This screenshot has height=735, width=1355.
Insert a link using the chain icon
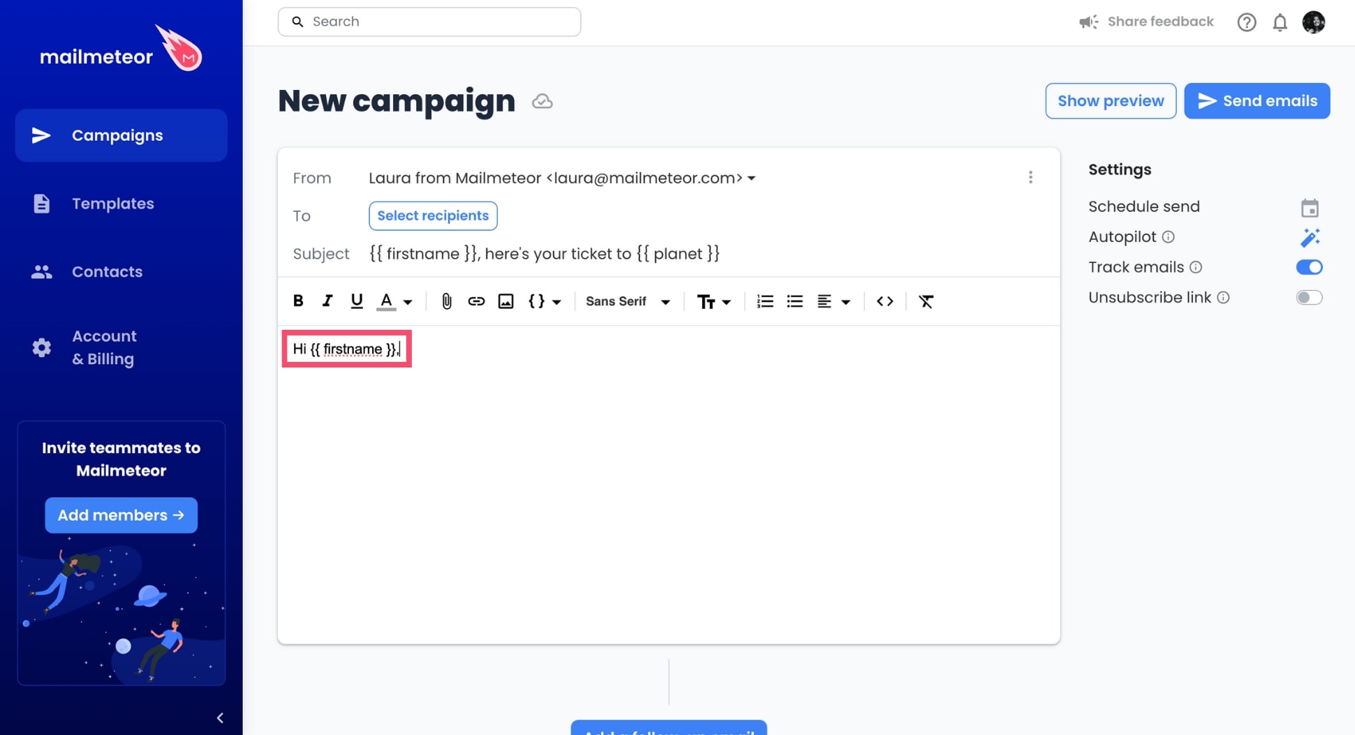476,301
